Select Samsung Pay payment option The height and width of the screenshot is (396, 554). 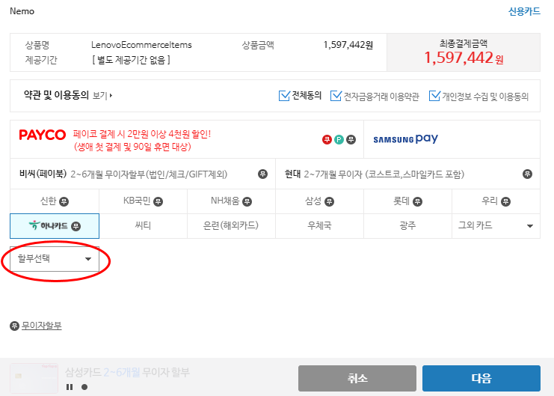point(452,139)
